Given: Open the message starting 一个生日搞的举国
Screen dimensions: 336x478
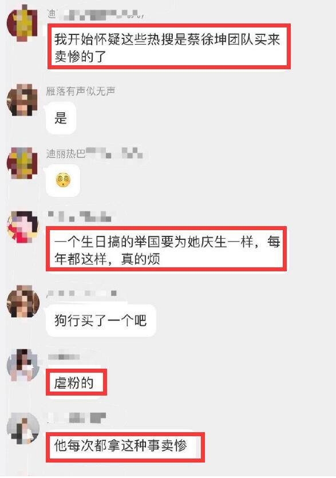Looking at the screenshot, I should click(x=167, y=249).
